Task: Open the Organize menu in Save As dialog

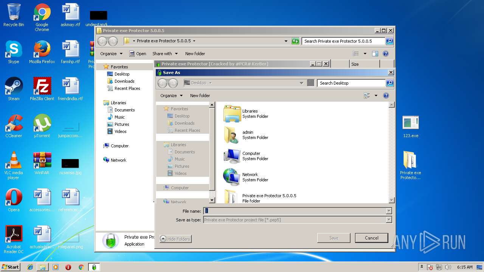Action: pos(171,96)
